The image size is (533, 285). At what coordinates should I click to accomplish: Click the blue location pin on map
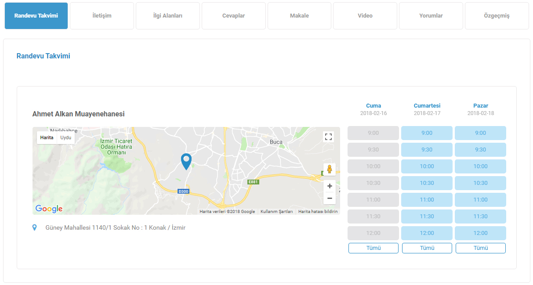click(x=186, y=161)
